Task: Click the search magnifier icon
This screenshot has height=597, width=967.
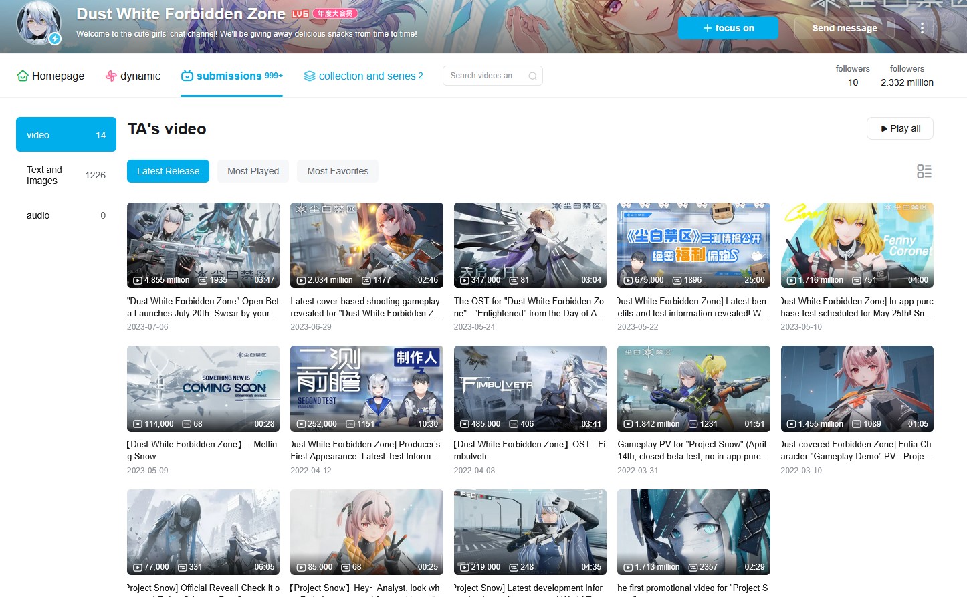Action: coord(532,76)
